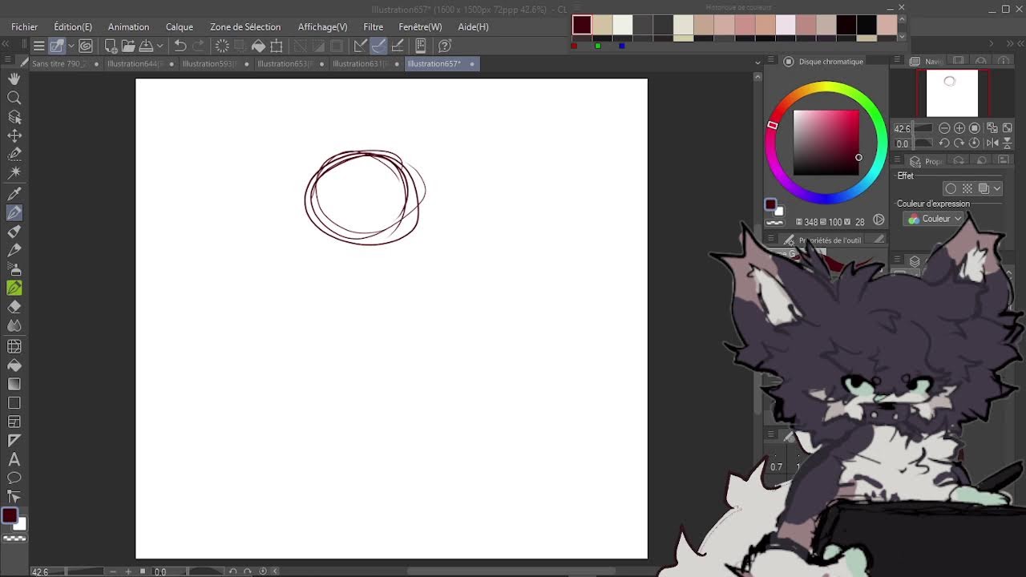
Task: Click the main foreground color in toolbox
Action: point(10,517)
